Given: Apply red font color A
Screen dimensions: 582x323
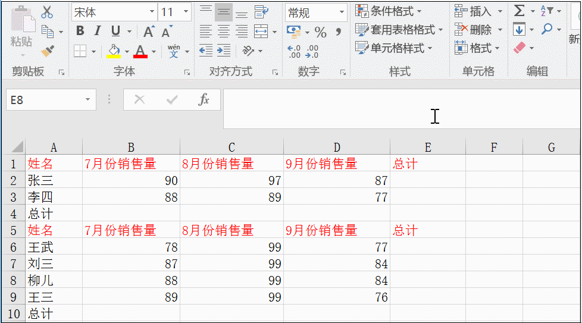Looking at the screenshot, I should [140, 51].
